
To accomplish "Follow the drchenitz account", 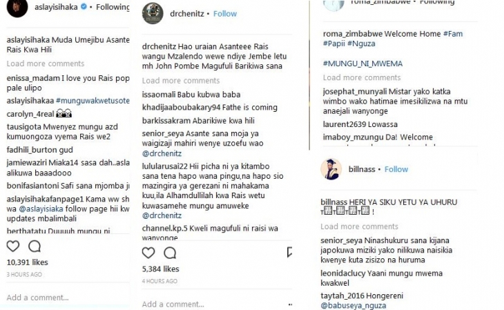I will click(x=225, y=14).
